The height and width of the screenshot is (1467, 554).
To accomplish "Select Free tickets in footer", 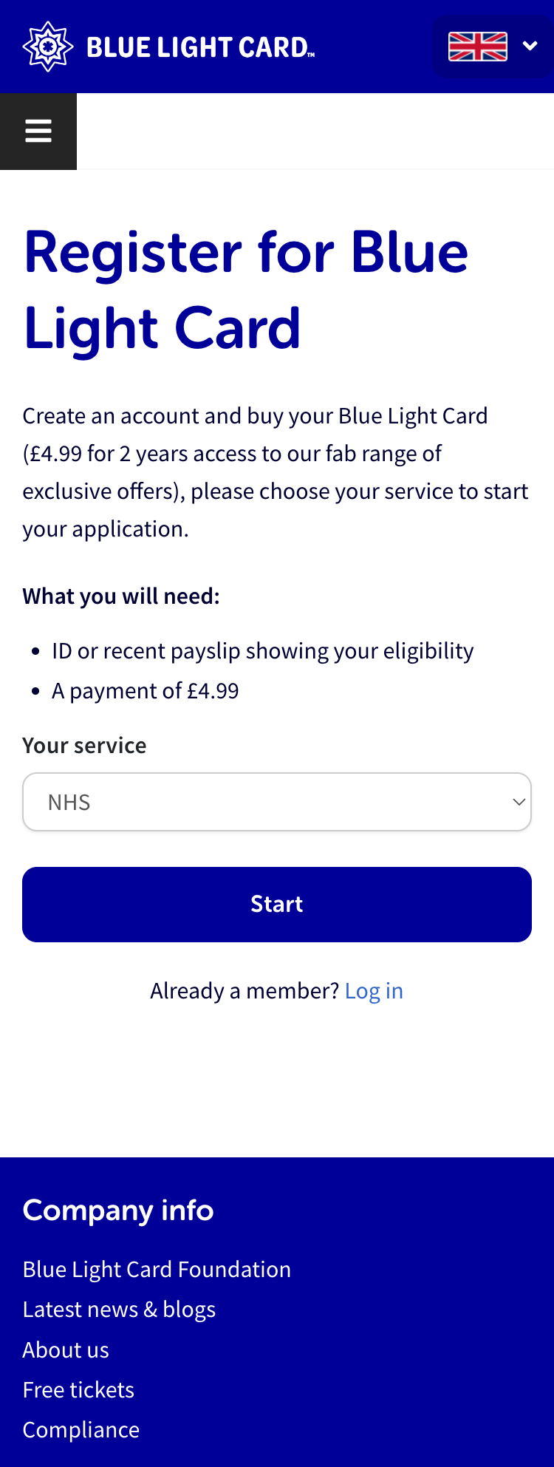I will (x=78, y=1390).
